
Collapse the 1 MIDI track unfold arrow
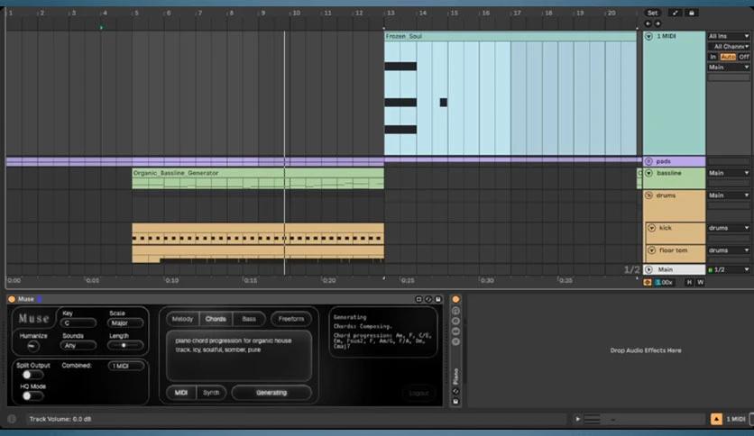coord(648,37)
